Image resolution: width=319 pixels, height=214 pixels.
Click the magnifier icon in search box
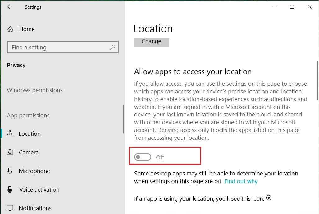tap(112, 47)
